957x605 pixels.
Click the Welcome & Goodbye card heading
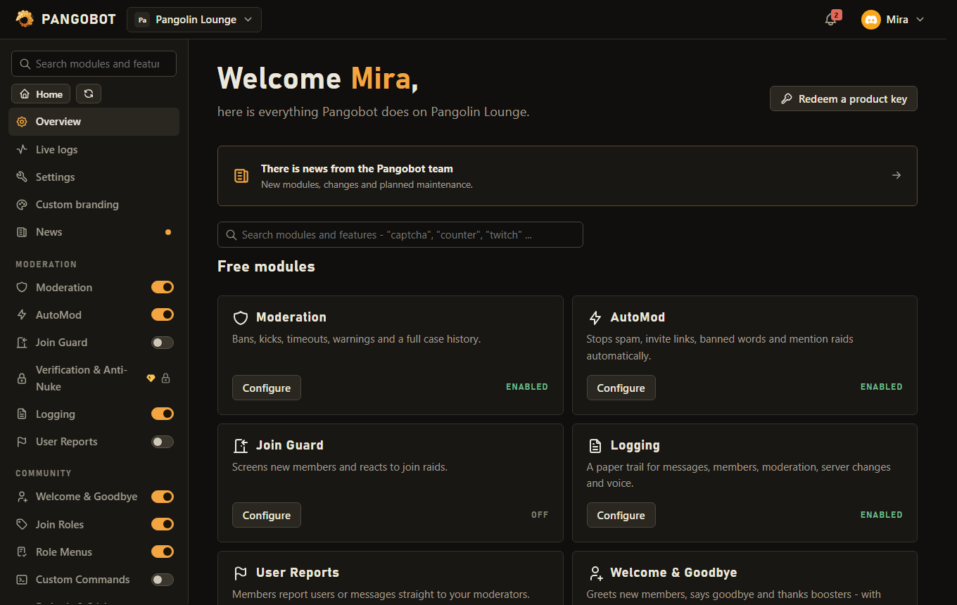(x=673, y=573)
